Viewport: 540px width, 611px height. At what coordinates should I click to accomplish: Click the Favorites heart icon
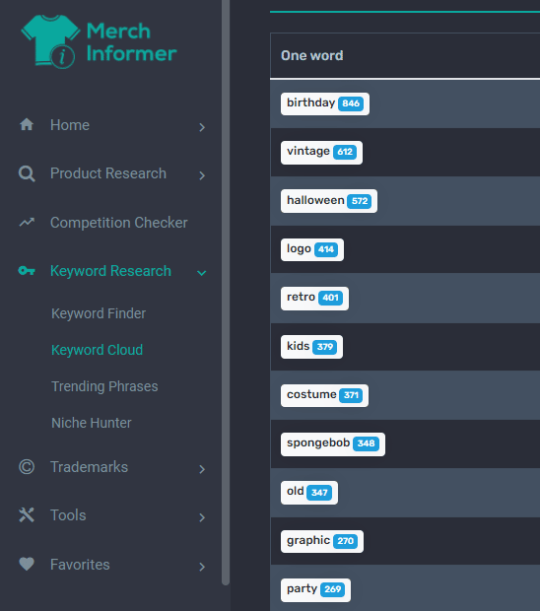(x=27, y=564)
